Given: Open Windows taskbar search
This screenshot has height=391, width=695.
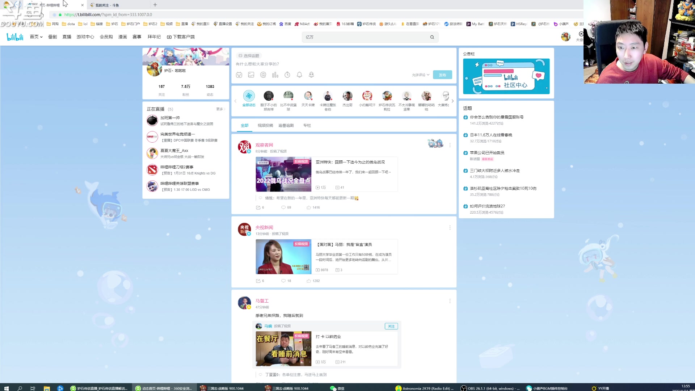Looking at the screenshot, I should pyautogui.click(x=20, y=388).
